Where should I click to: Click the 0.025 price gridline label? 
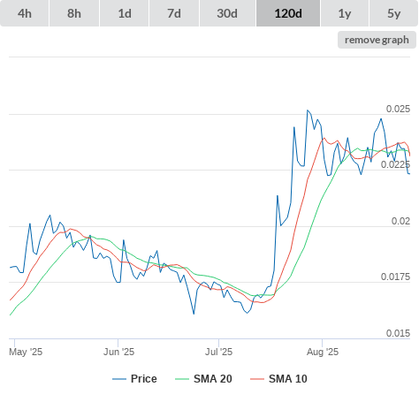[398, 109]
